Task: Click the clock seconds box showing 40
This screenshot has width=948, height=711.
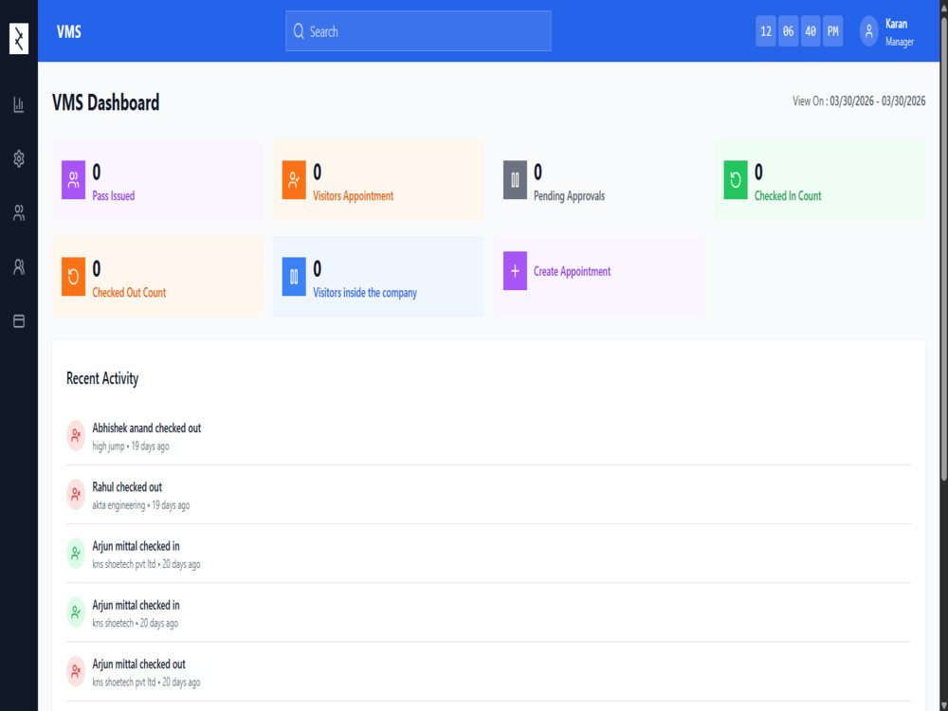Action: (x=811, y=31)
